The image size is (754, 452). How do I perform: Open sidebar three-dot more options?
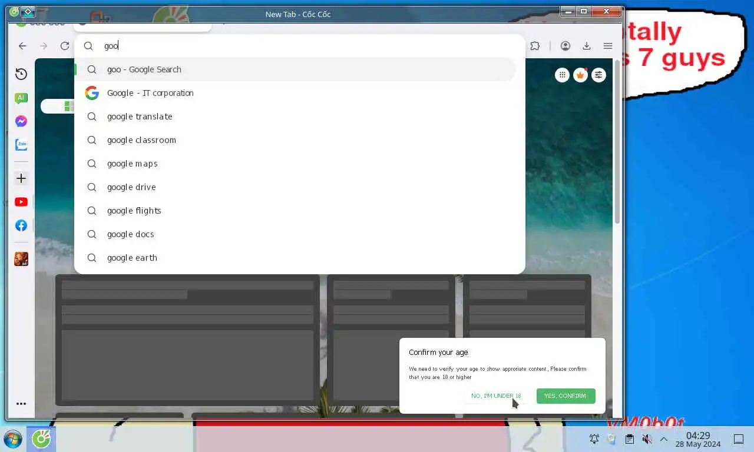click(x=21, y=404)
